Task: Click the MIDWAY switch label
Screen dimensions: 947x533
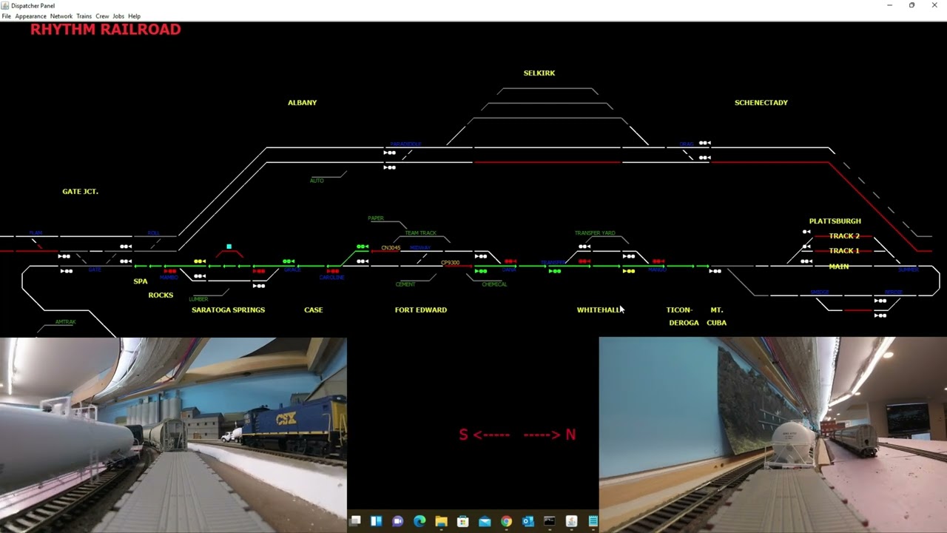Action: [x=419, y=248]
